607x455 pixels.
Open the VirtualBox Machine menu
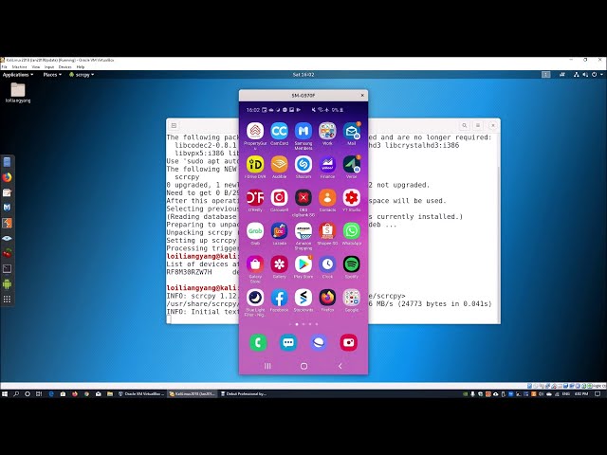coord(19,67)
